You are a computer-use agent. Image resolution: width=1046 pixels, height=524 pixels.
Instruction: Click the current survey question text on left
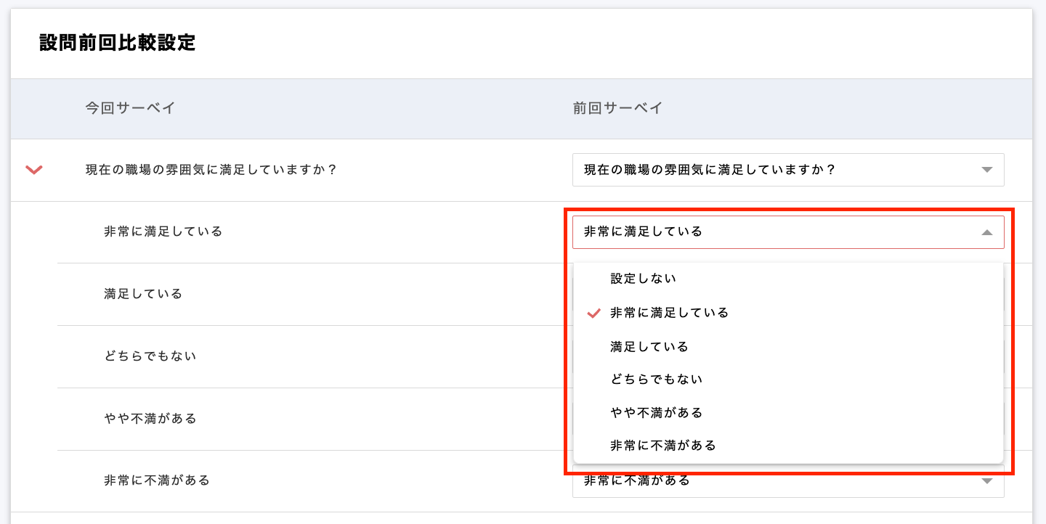[211, 170]
